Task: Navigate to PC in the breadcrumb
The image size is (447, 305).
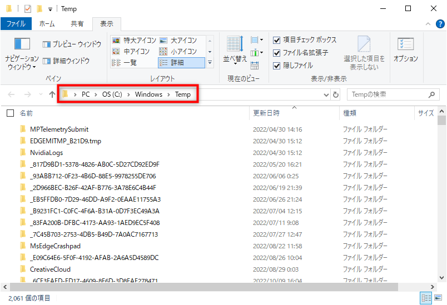Action: coord(86,94)
